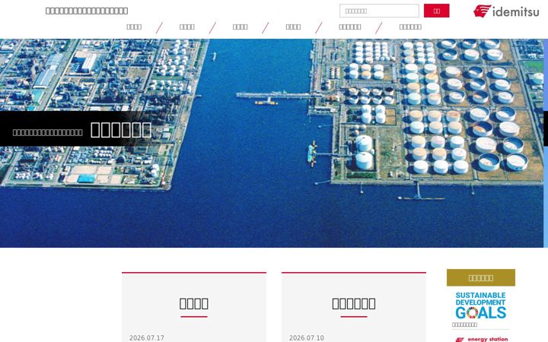Open the fifth item in navigation bar

(x=350, y=27)
